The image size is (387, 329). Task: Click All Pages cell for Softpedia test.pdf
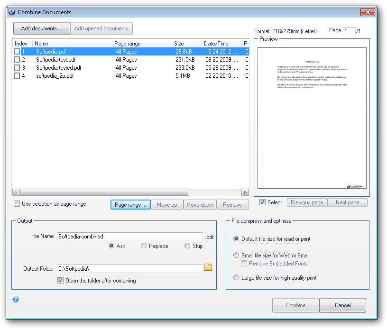tap(126, 60)
